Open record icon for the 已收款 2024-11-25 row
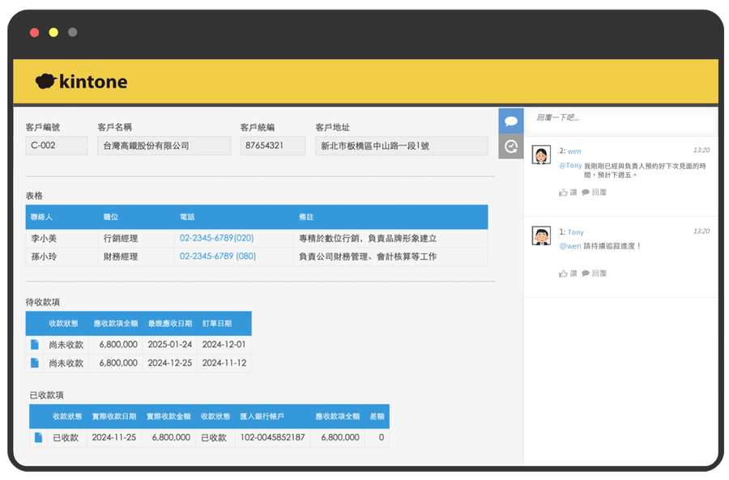The image size is (729, 480). pos(38,437)
